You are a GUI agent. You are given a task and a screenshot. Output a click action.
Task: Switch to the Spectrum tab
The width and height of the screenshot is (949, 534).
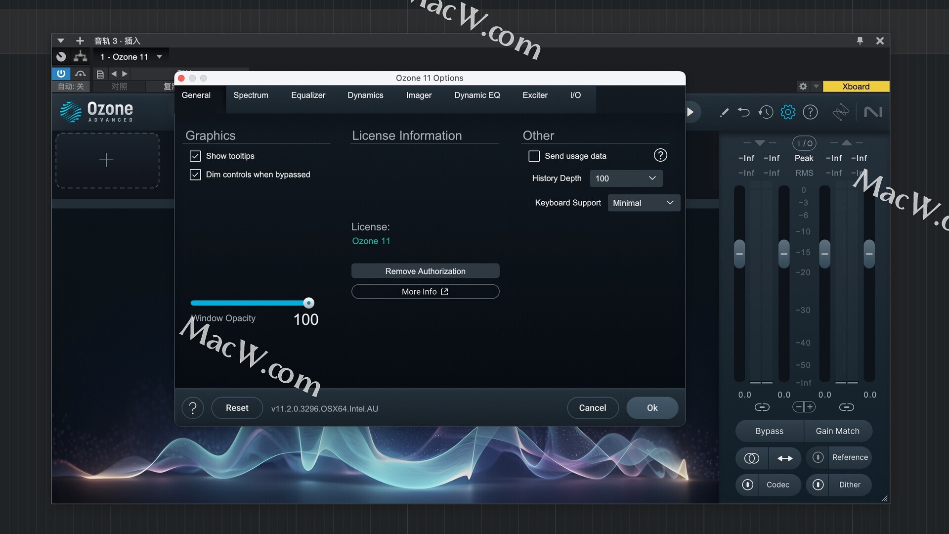click(251, 95)
